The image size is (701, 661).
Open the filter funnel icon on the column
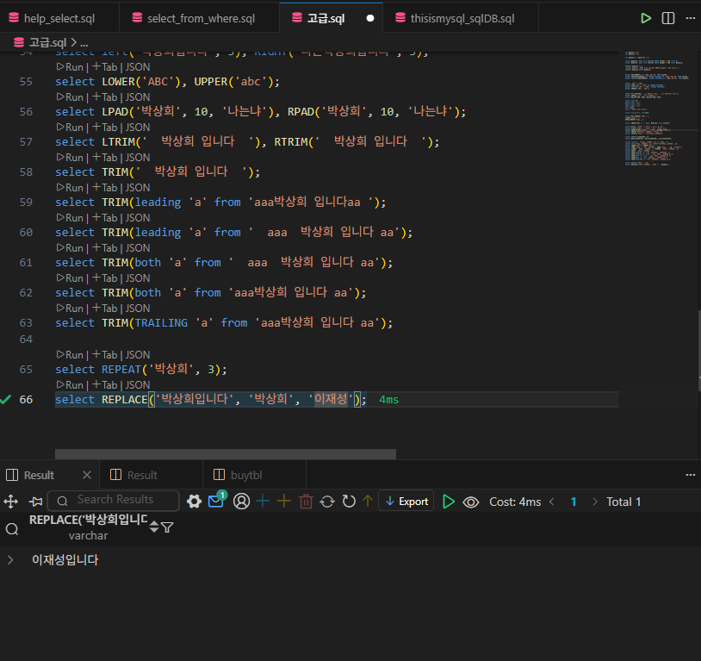coord(167,527)
